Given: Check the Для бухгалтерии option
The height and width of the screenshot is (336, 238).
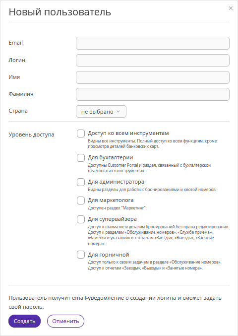Looking at the screenshot, I should pos(81,158).
